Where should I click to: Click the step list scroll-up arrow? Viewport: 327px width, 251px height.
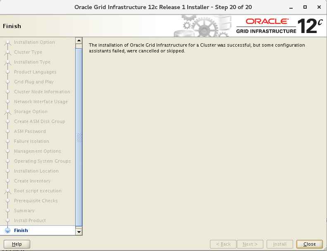(79, 40)
